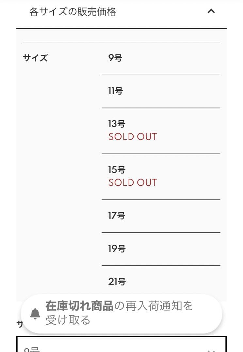Tap the restock notification banner button
The image size is (243, 352).
click(x=121, y=314)
